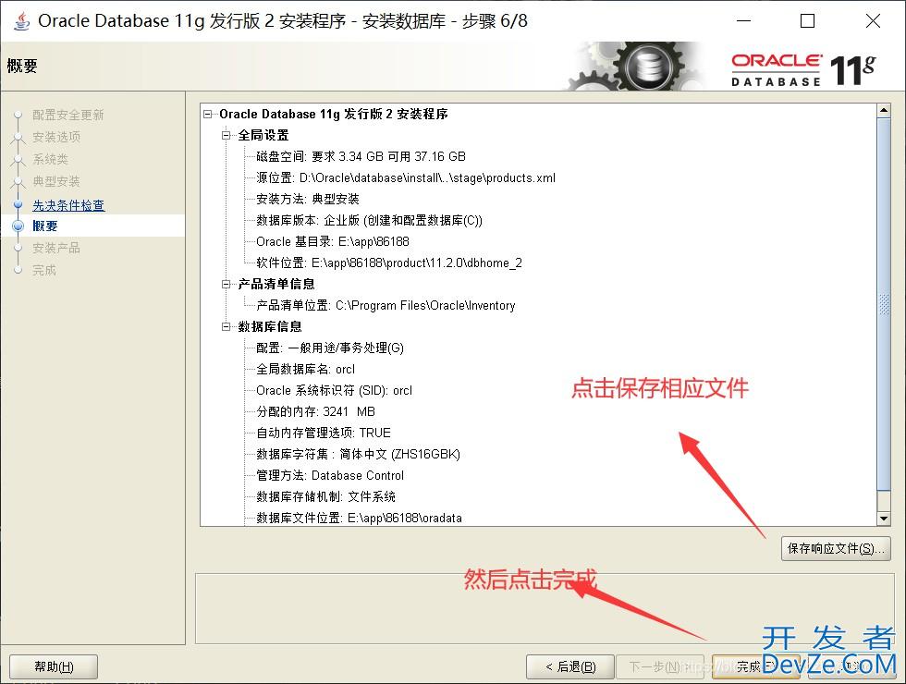Select the 软件位置 dbhome_2 row

(389, 263)
